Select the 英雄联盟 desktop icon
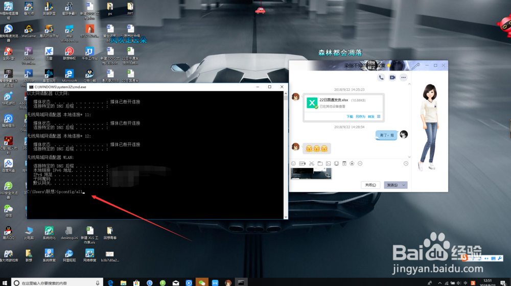The image size is (511, 286). pyautogui.click(x=49, y=9)
